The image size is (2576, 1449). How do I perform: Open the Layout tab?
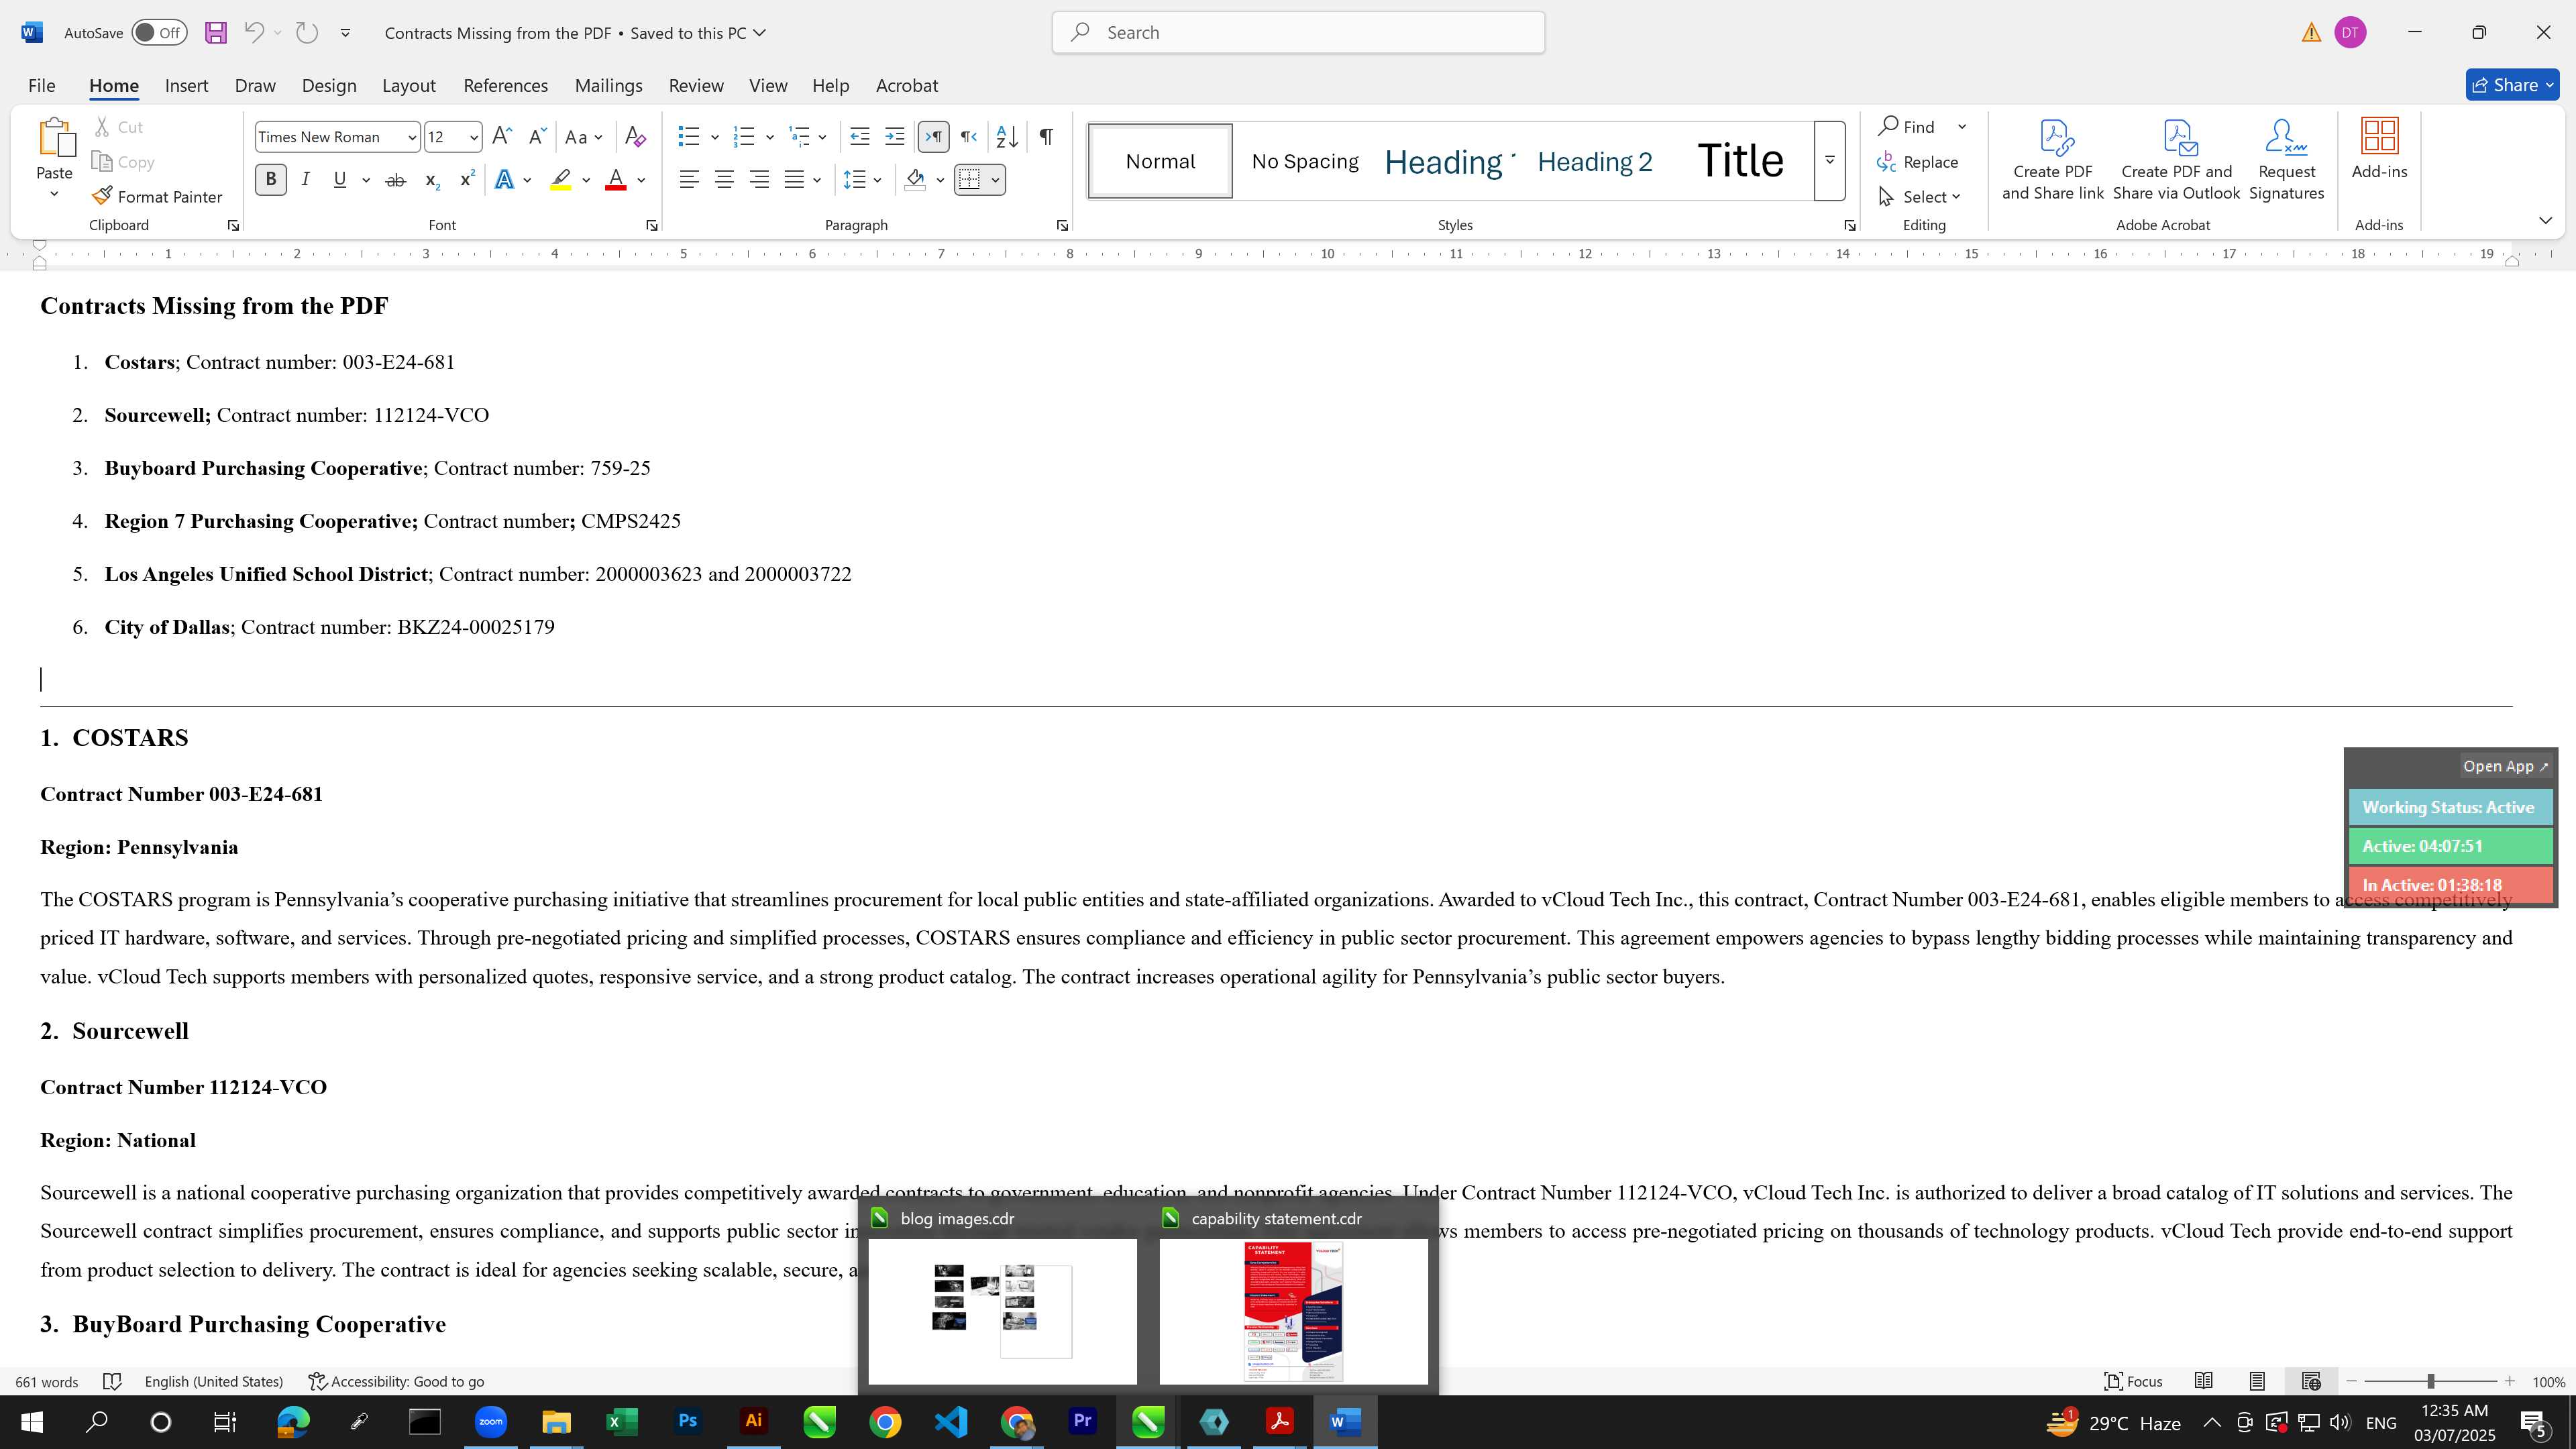point(409,85)
